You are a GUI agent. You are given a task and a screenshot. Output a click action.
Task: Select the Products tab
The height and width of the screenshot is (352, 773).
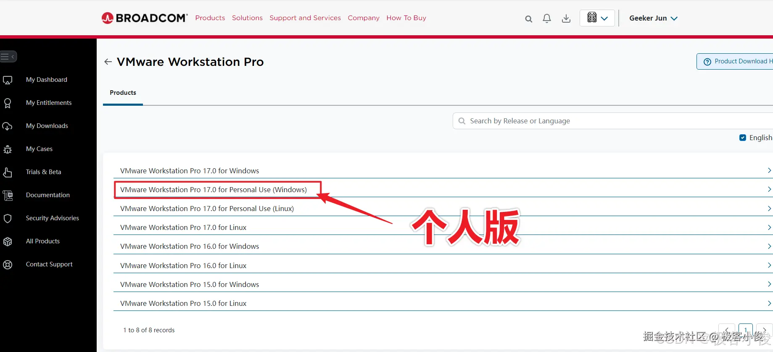[123, 93]
